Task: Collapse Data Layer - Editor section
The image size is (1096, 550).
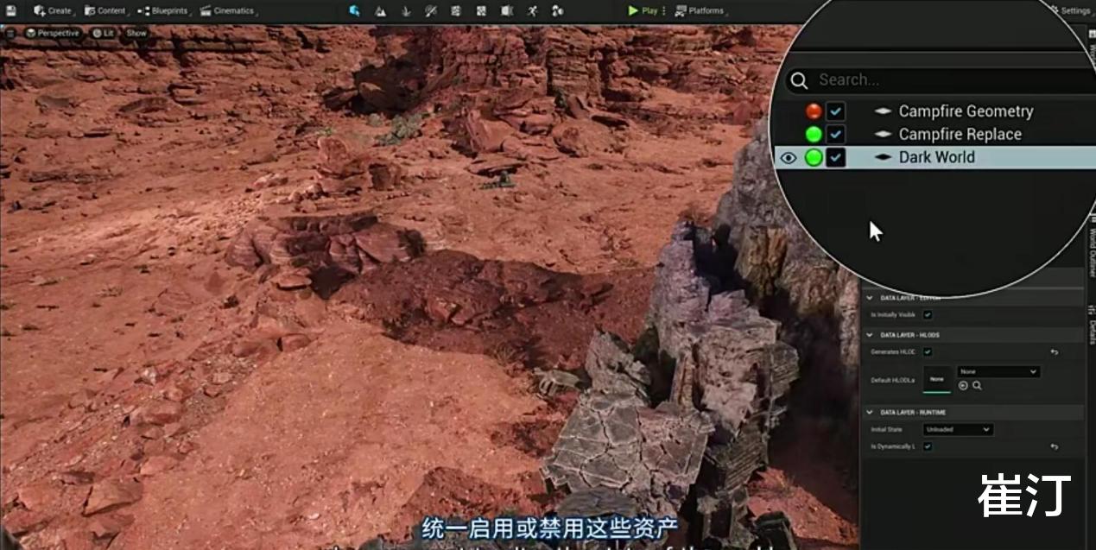Action: tap(870, 297)
